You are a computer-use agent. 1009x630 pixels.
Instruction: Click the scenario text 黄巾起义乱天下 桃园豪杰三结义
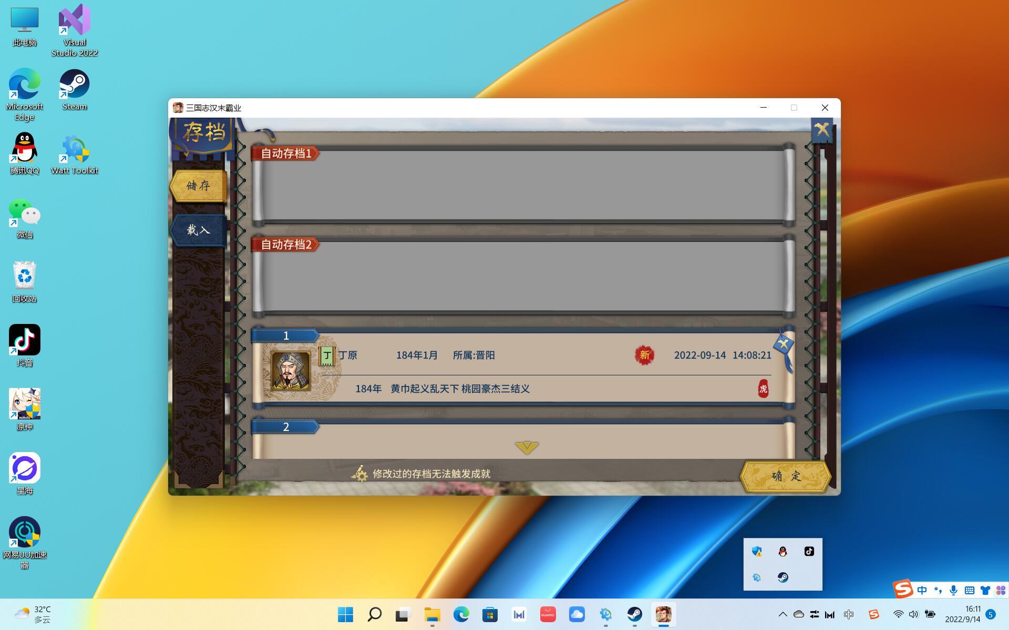pos(460,389)
